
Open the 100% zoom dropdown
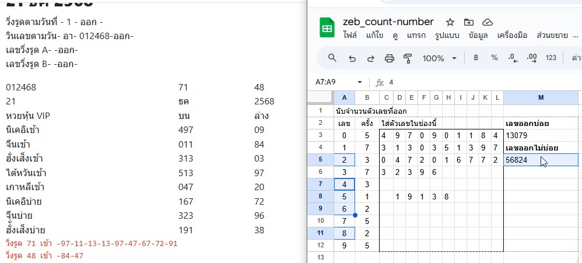[x=439, y=58]
